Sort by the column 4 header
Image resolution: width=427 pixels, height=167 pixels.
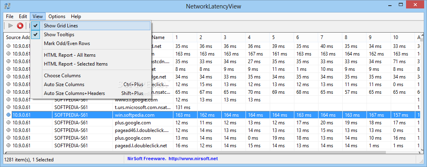tap(258, 37)
